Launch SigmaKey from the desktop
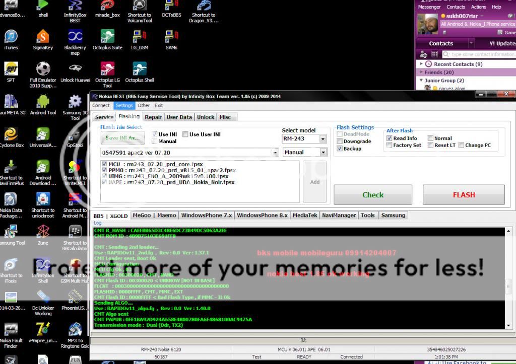 tap(43, 39)
